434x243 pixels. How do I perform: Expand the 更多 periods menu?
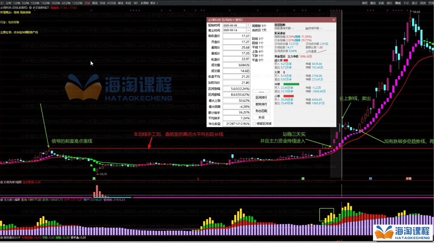(x=154, y=3)
